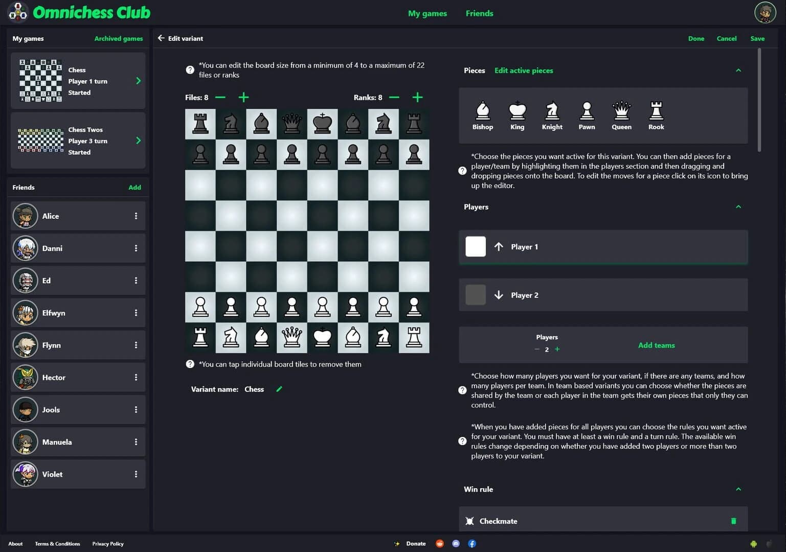786x552 pixels.
Task: Switch to Archived games
Action: coord(119,38)
